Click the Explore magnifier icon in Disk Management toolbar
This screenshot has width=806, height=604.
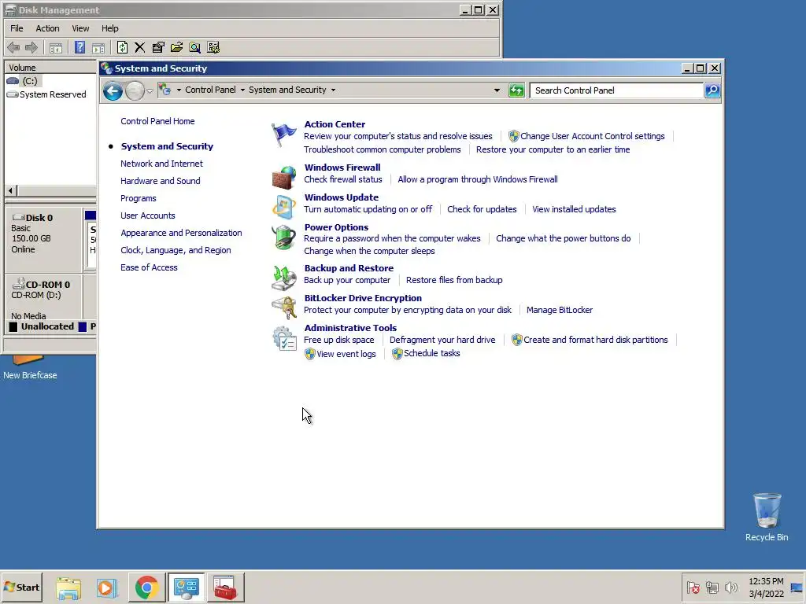195,48
